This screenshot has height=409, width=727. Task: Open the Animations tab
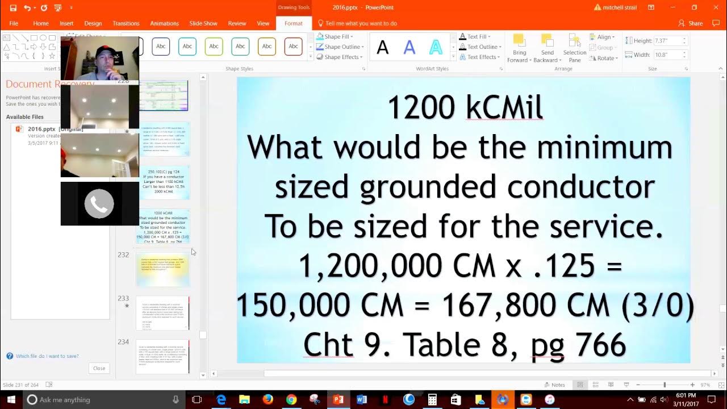(x=165, y=23)
